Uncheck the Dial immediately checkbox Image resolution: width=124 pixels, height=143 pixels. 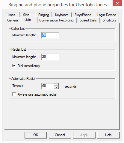[x=14, y=66]
